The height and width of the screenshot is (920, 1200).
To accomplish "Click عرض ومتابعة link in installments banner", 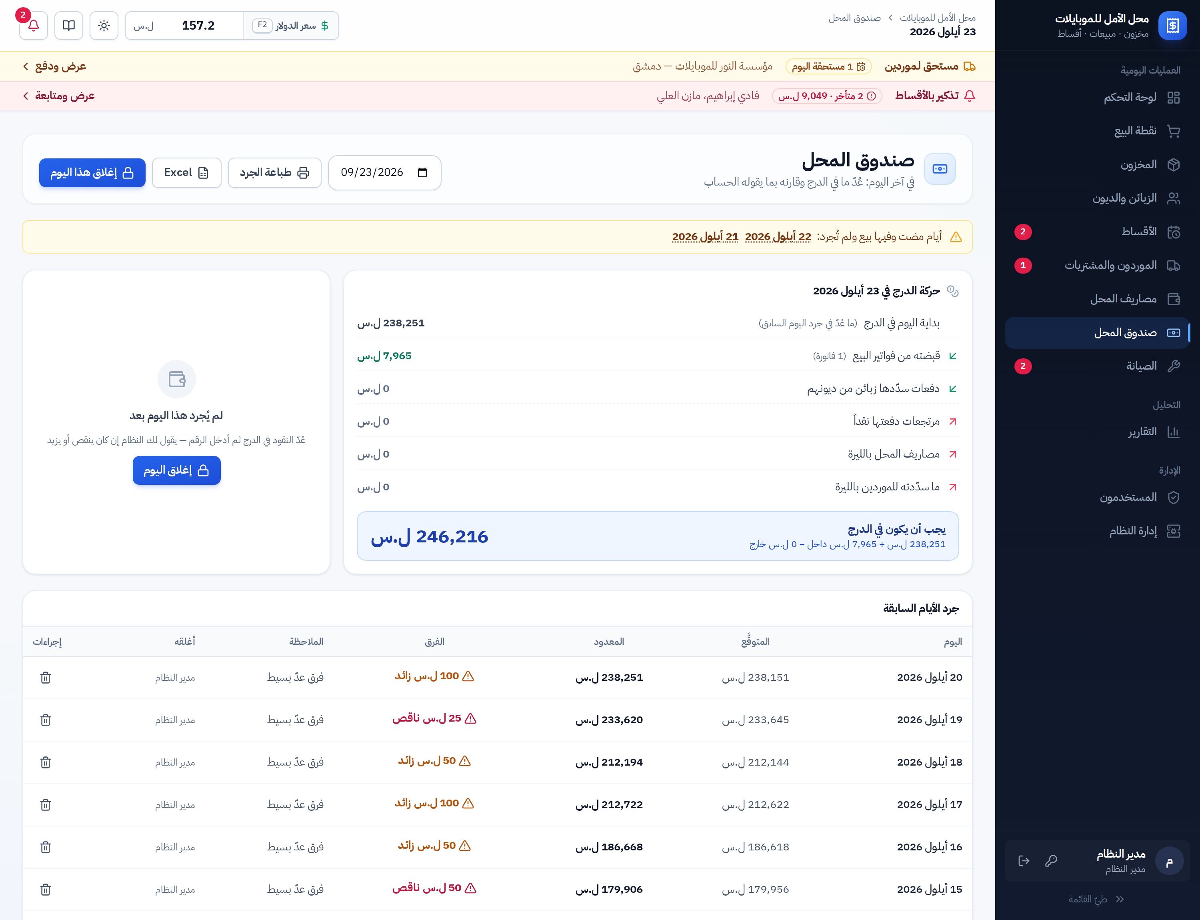I will pyautogui.click(x=59, y=96).
